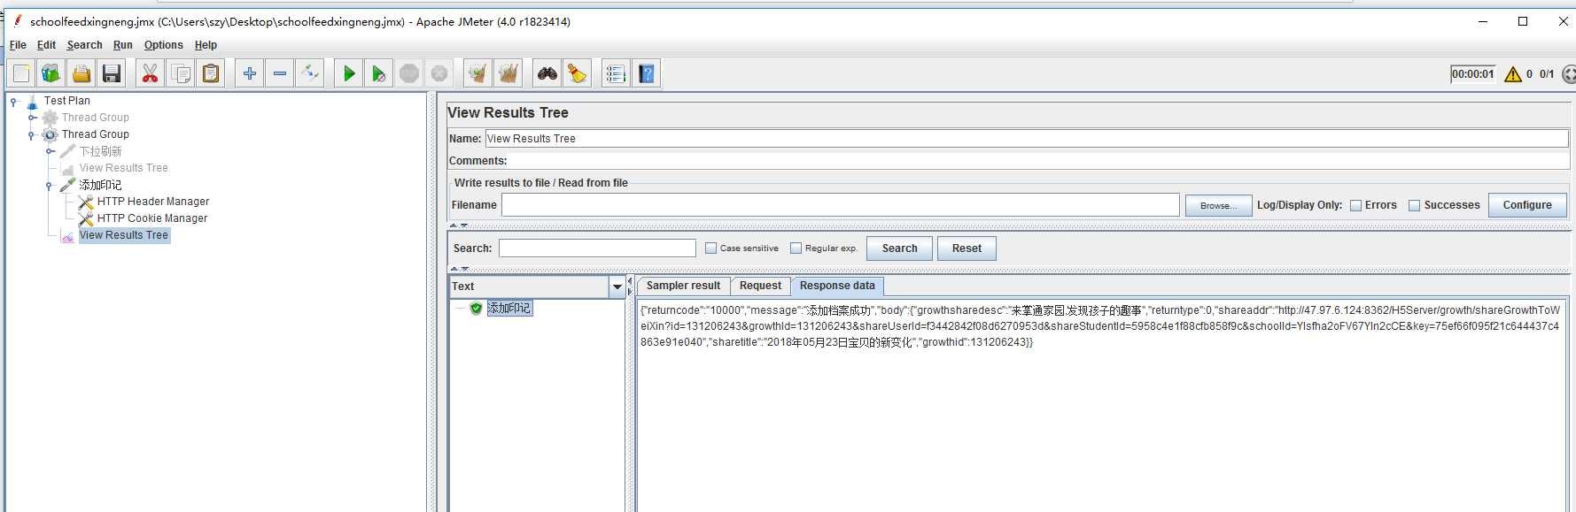Click the Stop test icon
This screenshot has height=512, width=1576.
point(409,73)
